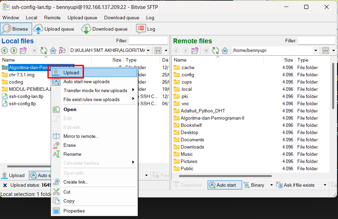Open local upload options dropdown arrow

click(146, 175)
